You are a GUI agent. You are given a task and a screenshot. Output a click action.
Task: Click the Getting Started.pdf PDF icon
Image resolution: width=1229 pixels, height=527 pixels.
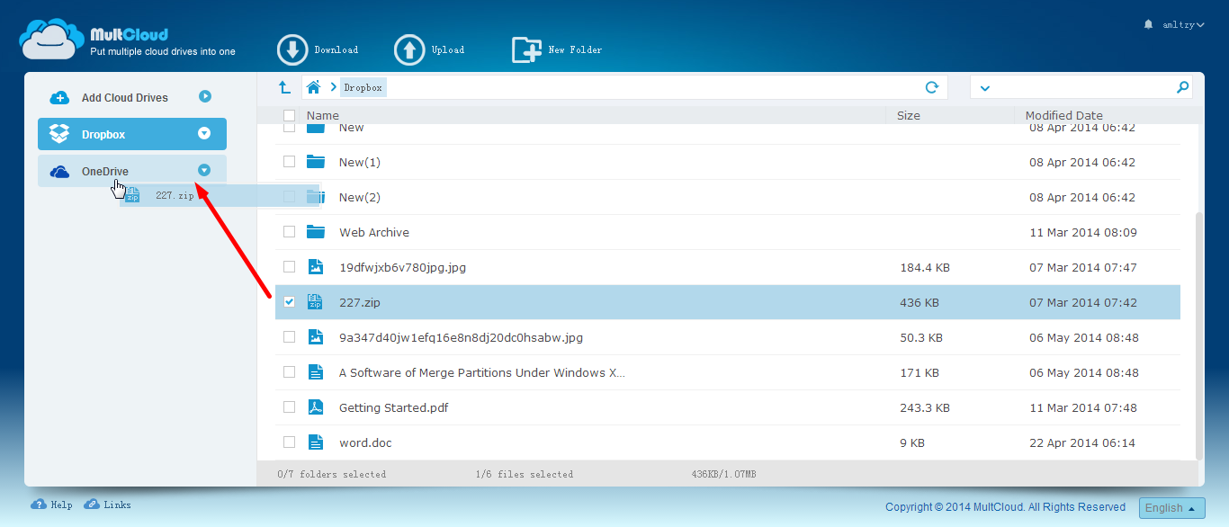[315, 407]
